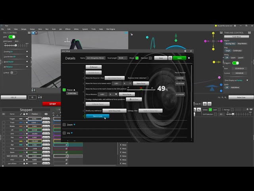The width and height of the screenshot is (254, 191).
Task: Open the Setups menu
Action: (x=24, y=29)
